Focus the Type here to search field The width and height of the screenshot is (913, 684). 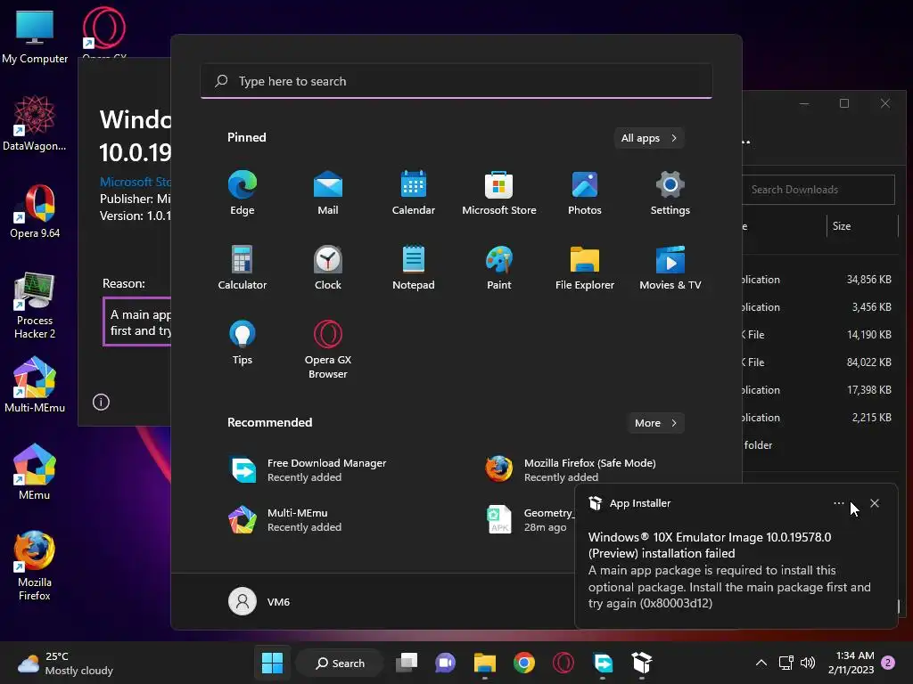[456, 81]
